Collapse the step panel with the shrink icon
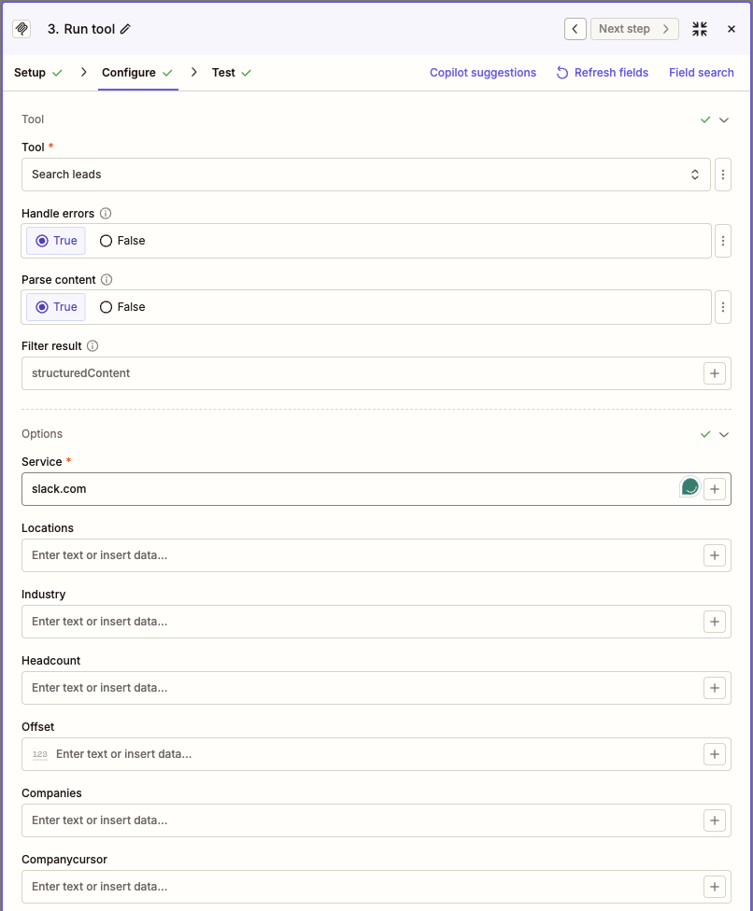The height and width of the screenshot is (911, 753). click(700, 29)
